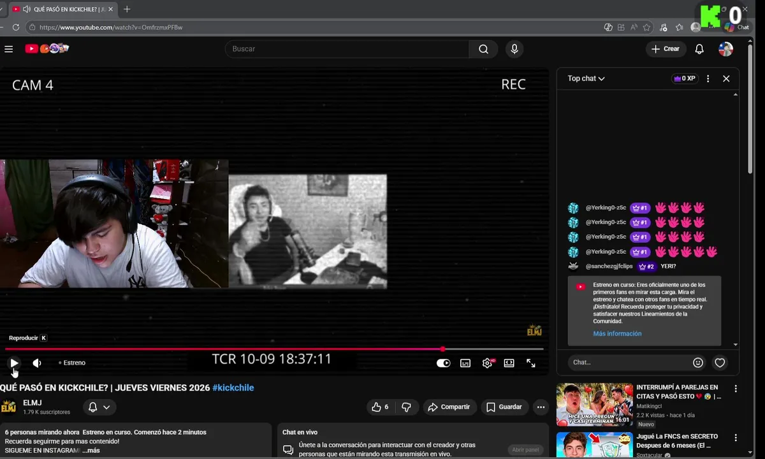
Task: Click the Crear create button
Action: click(666, 49)
